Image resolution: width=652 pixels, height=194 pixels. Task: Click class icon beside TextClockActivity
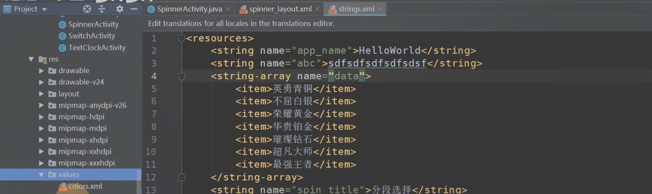point(62,47)
